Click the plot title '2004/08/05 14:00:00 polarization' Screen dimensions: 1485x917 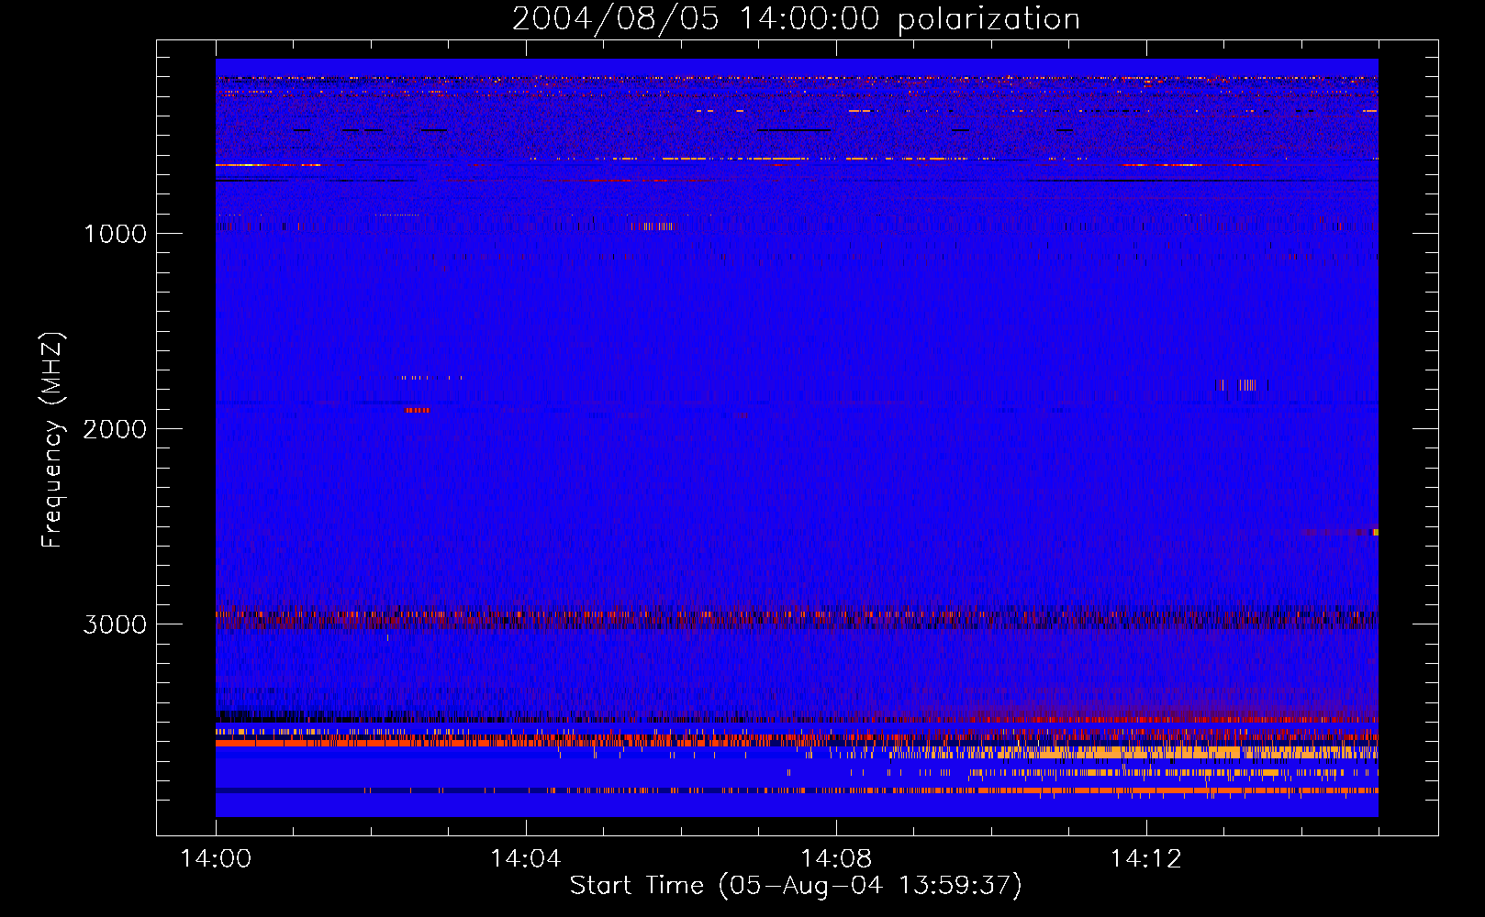pyautogui.click(x=796, y=19)
